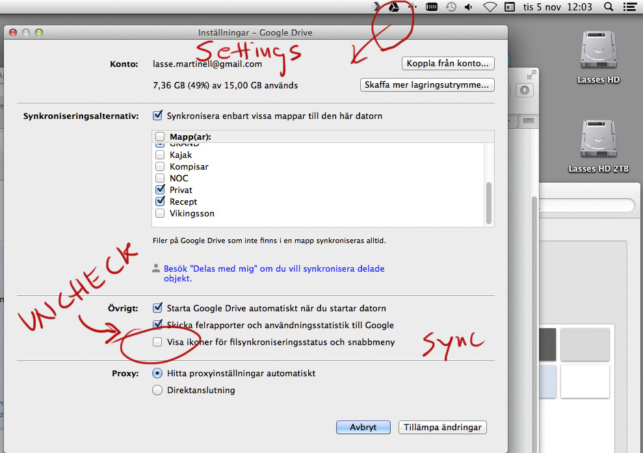Screen dimensions: 643x453
Task: Click the "Övrigt:" section label
Action: pos(123,308)
